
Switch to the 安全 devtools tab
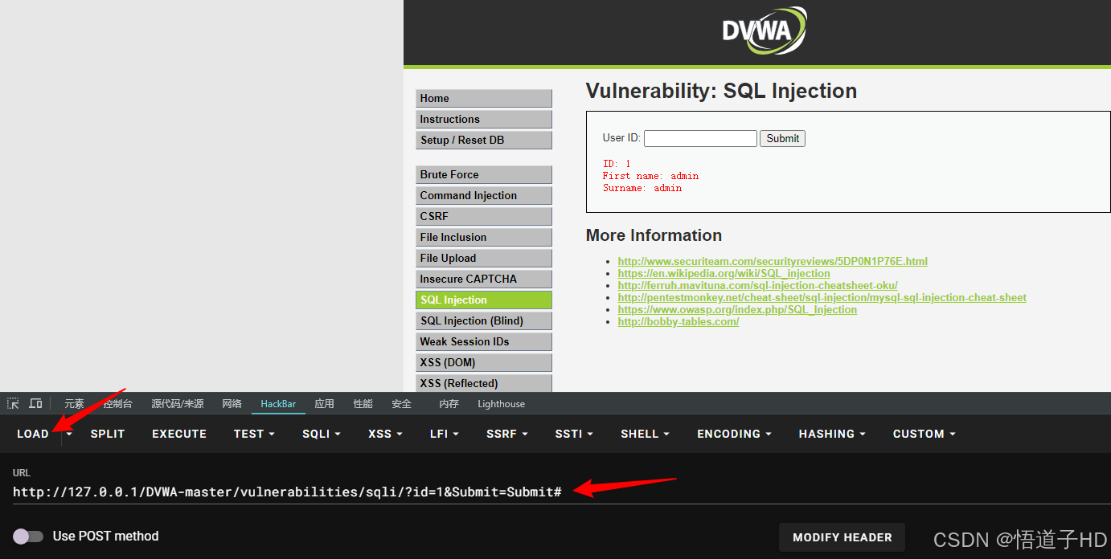[x=401, y=404]
